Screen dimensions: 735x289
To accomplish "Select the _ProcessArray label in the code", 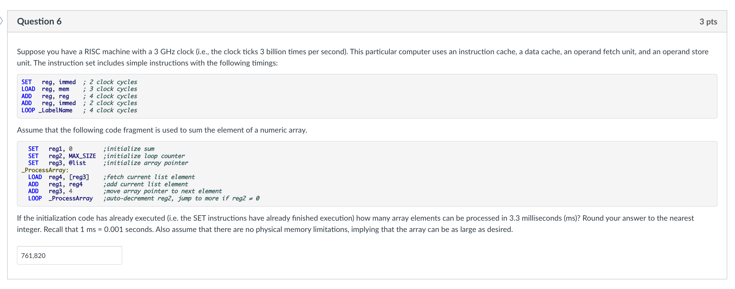I will tap(44, 170).
